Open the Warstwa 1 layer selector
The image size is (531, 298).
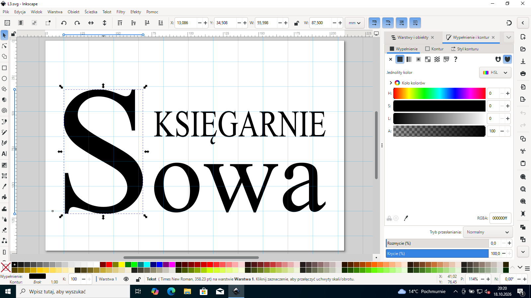[108, 279]
